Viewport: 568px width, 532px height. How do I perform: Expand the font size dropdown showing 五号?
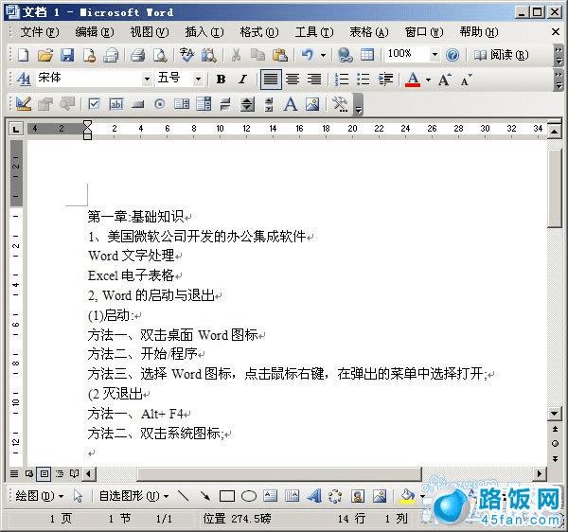coord(198,79)
